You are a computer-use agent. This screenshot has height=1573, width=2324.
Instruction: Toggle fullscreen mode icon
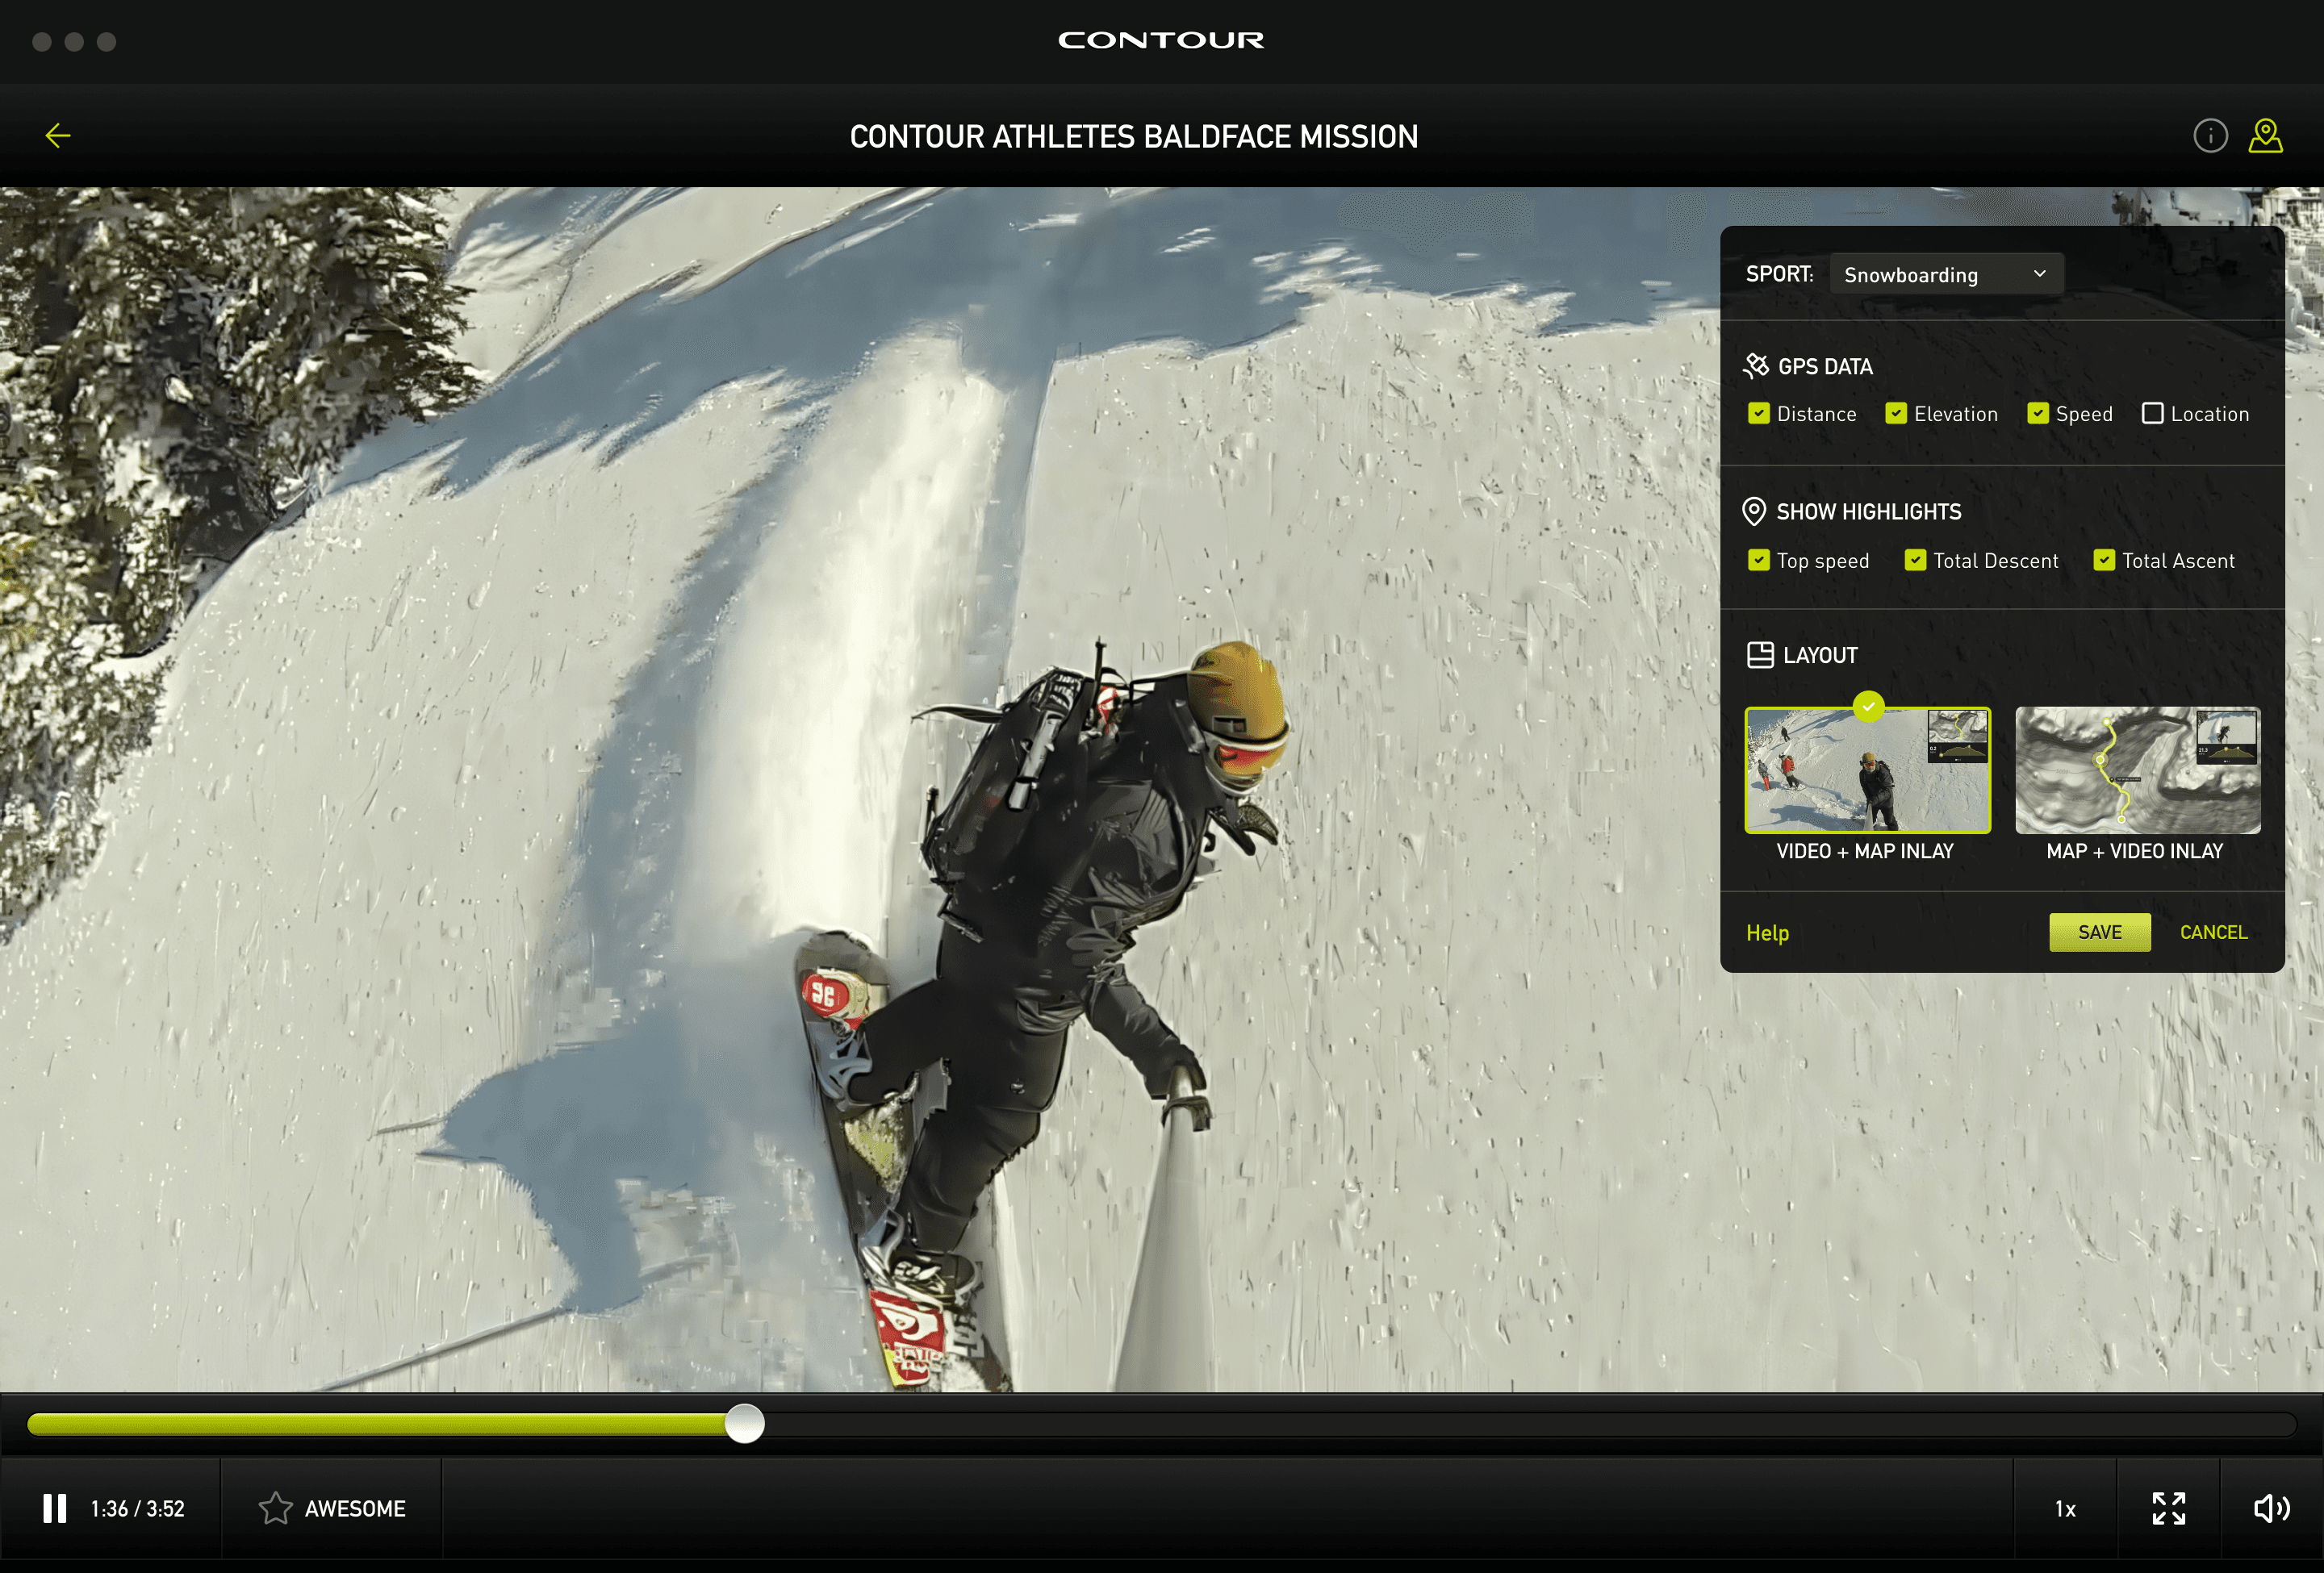(2168, 1508)
